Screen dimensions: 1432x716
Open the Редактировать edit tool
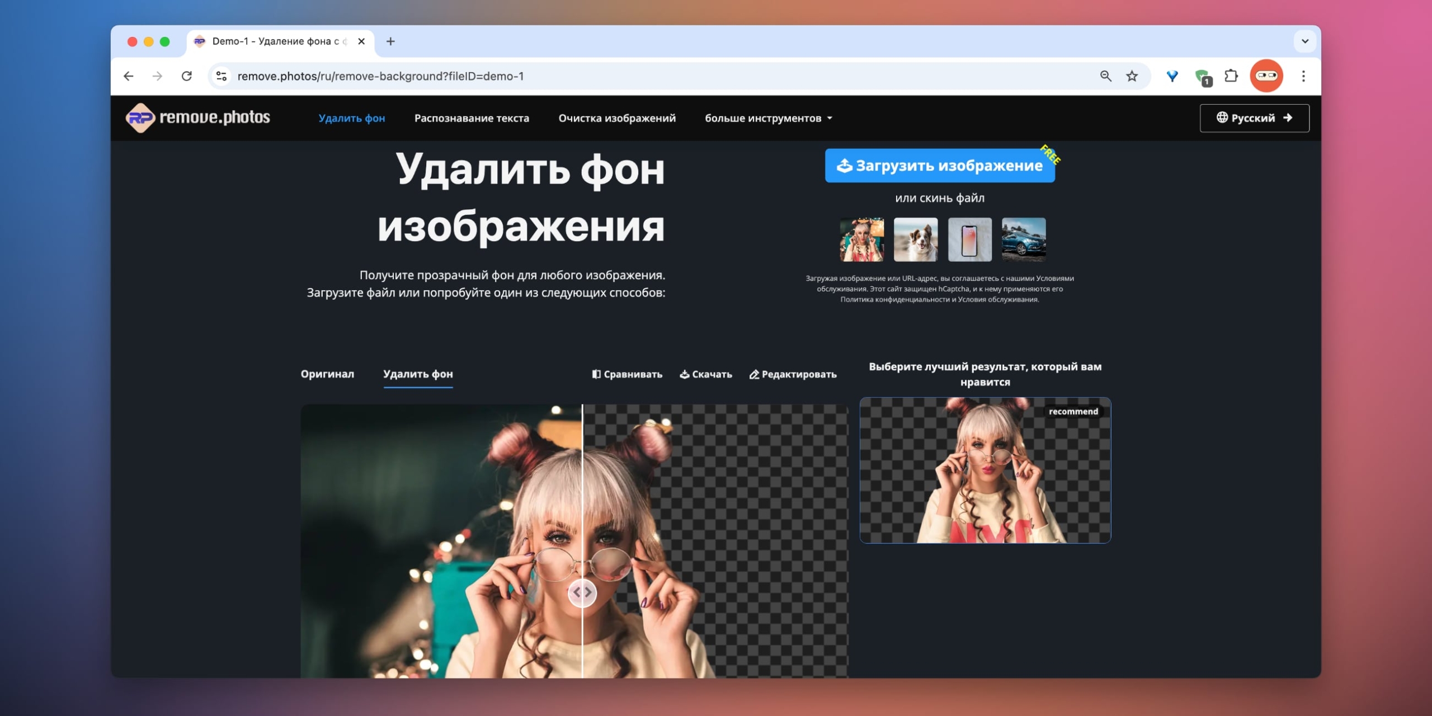click(753, 374)
